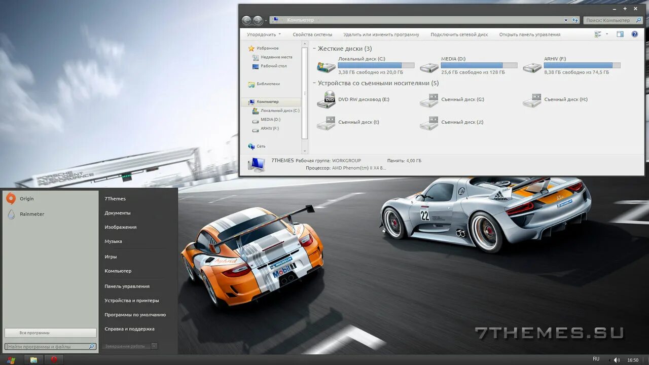Expand the address bar history dropdown
The width and height of the screenshot is (649, 365).
pyautogui.click(x=566, y=20)
